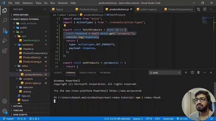The image size is (216, 121).
Task: Open editor more actions ellipsis
Action: click(211, 9)
